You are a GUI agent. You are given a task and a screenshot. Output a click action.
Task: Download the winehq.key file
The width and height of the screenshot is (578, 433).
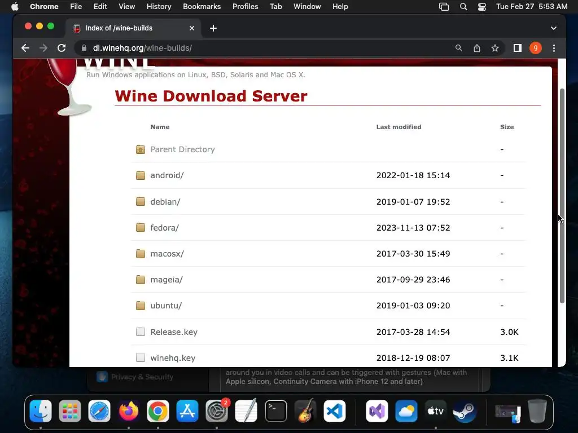[x=173, y=358]
